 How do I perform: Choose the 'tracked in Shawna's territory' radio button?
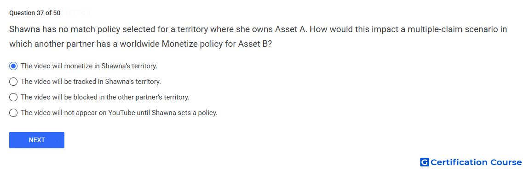(13, 81)
